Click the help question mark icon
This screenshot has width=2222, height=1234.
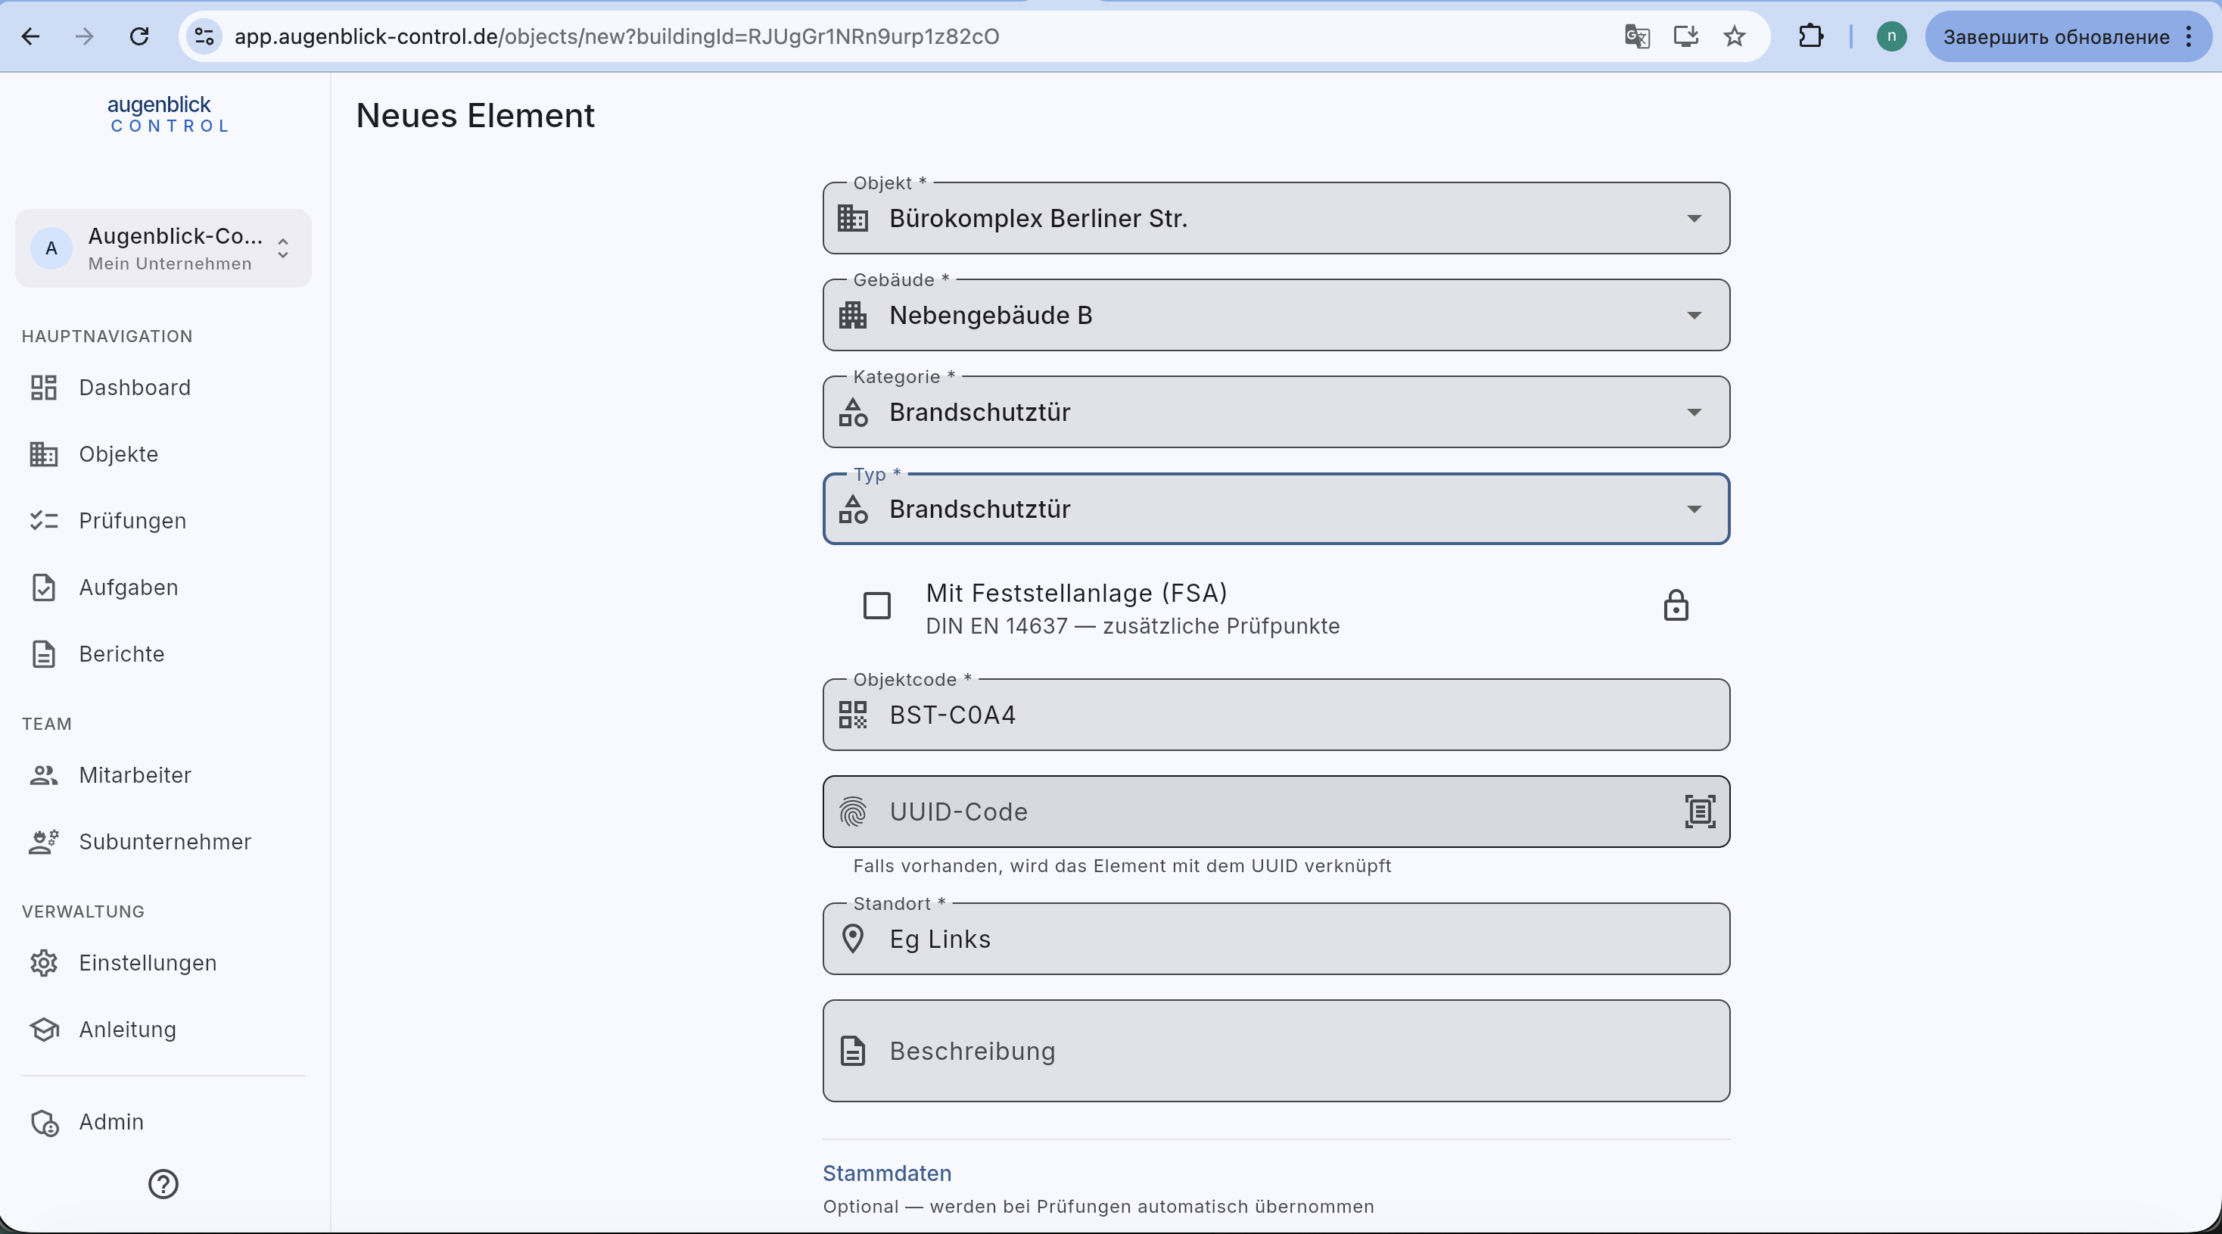point(163,1184)
